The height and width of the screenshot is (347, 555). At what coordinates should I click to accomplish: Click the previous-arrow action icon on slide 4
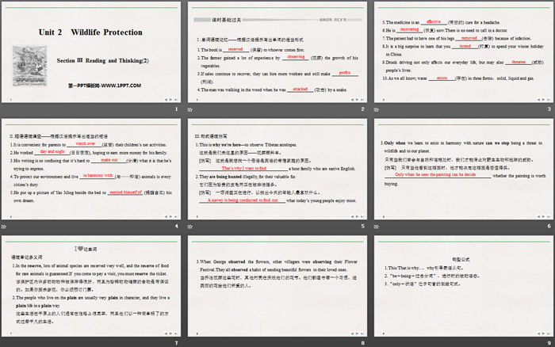(166, 216)
